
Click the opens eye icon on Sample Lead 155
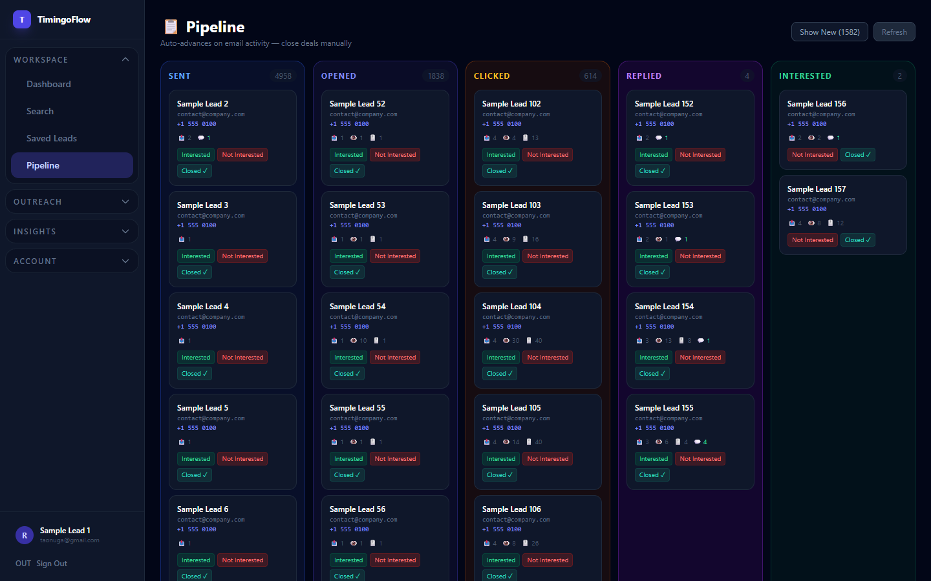(659, 442)
